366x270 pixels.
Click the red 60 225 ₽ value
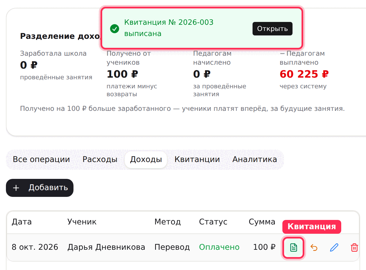tap(304, 74)
